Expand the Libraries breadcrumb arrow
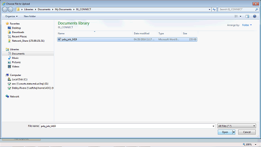 (x=35, y=9)
